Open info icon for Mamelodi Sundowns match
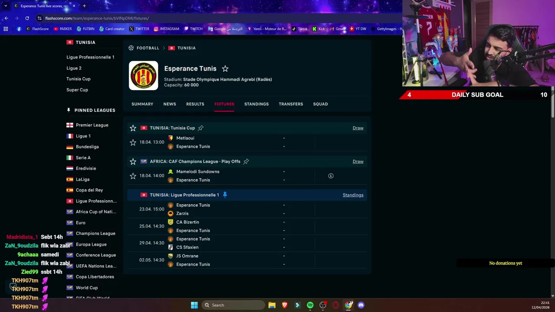 click(x=331, y=176)
